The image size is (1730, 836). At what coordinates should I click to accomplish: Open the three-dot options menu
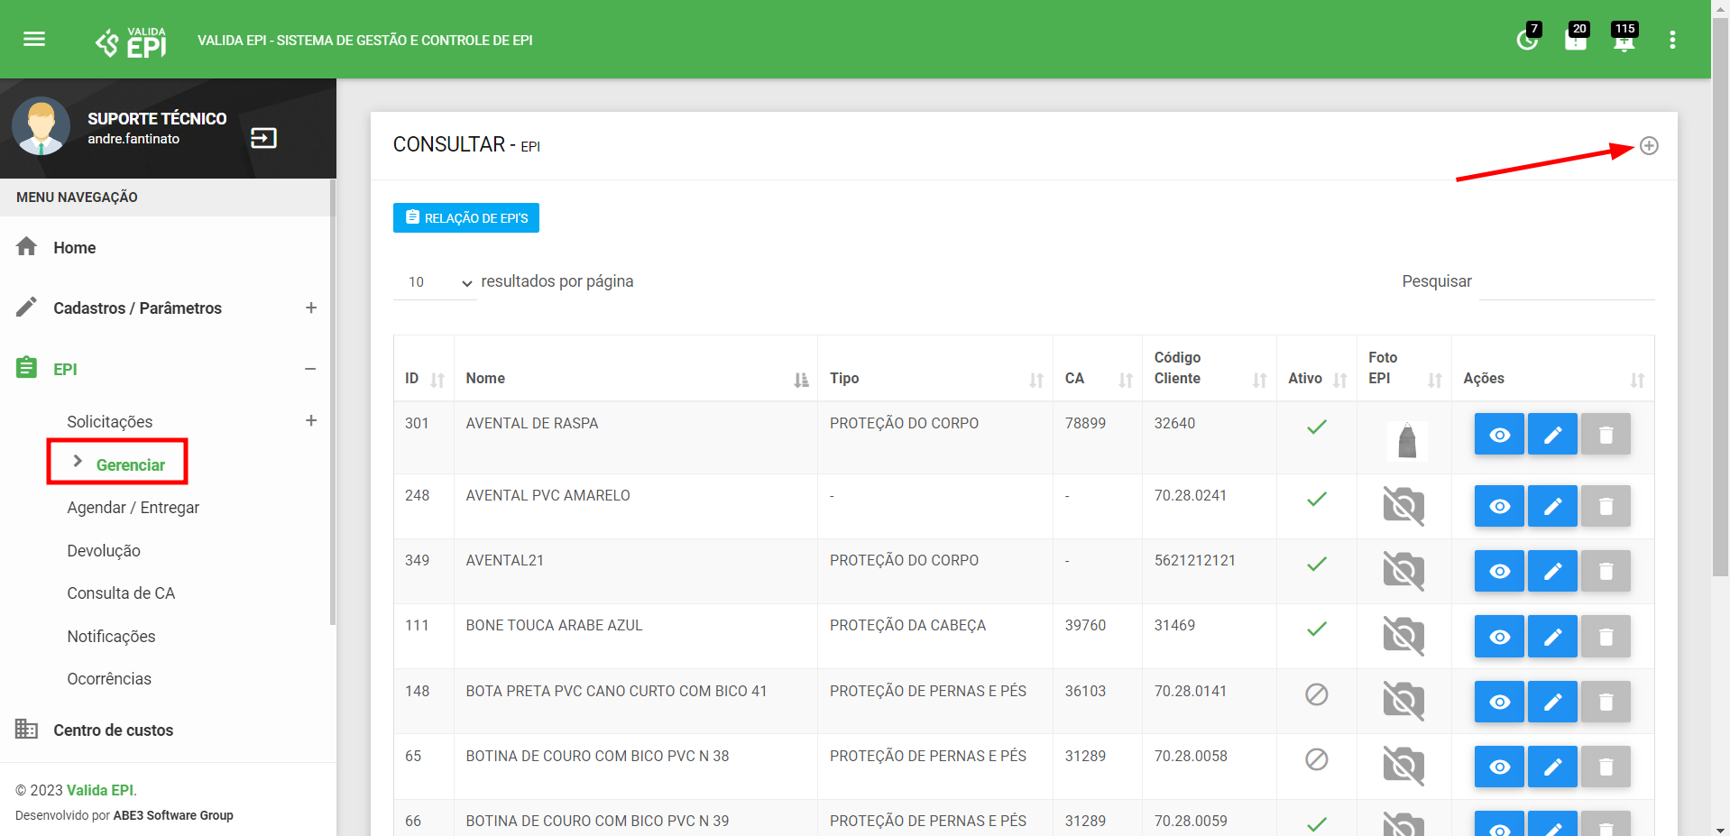click(x=1672, y=40)
